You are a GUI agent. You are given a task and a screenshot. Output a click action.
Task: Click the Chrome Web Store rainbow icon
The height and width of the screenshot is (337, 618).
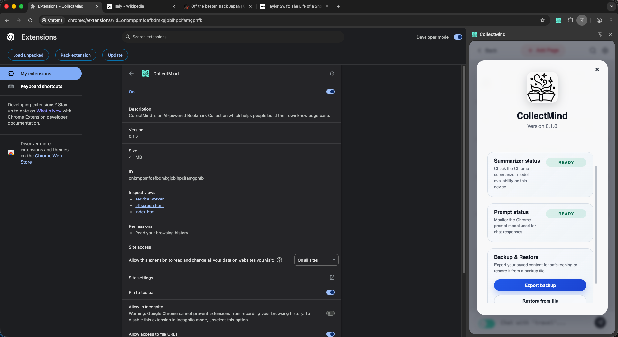(x=11, y=153)
